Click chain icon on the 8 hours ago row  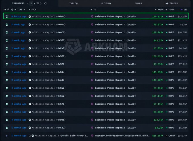click(7, 16)
